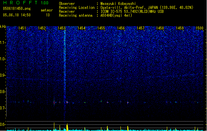Click the Observer field label
207x131 pixels.
tap(67, 4)
